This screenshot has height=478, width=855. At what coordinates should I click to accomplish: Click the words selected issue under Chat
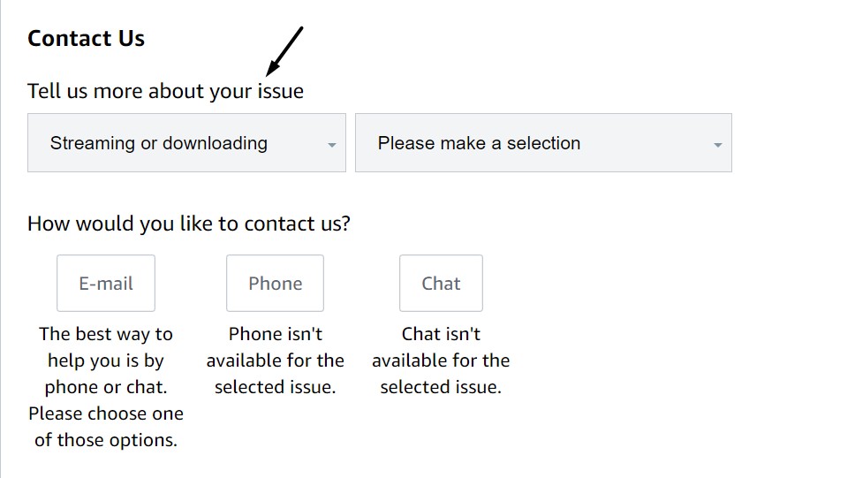tap(441, 387)
